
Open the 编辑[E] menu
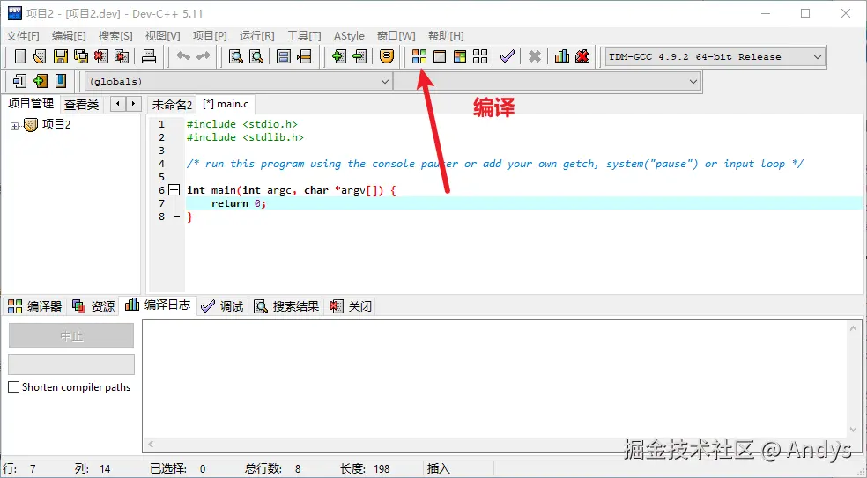point(69,36)
